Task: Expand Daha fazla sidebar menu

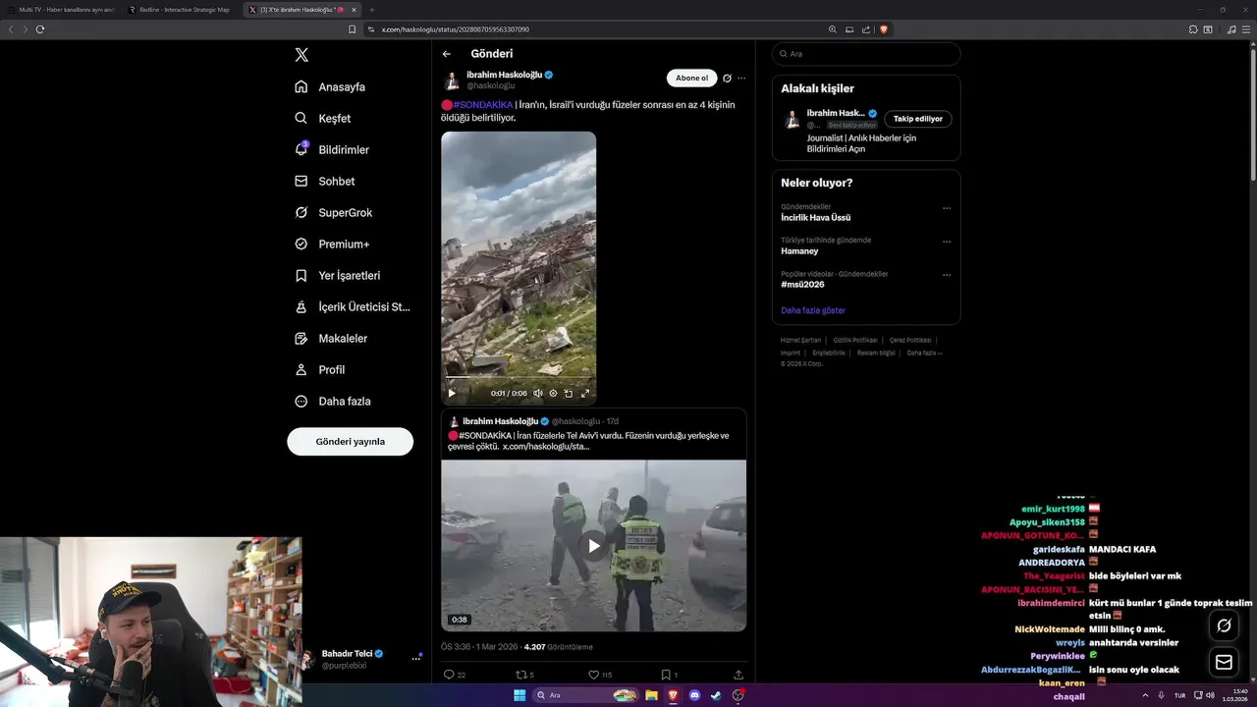Action: tap(332, 401)
